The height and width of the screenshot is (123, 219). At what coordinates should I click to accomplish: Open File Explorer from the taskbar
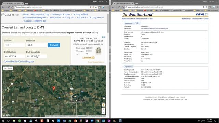click(14, 121)
